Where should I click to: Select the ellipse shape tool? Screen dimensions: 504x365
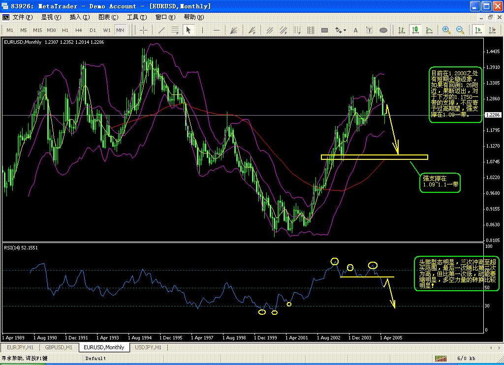coord(383,30)
